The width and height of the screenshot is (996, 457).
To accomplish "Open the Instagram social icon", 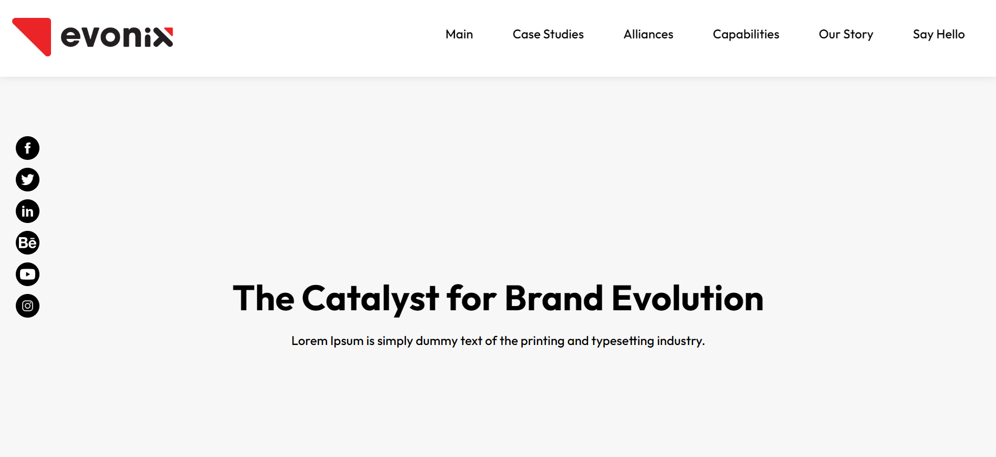I will 27,306.
